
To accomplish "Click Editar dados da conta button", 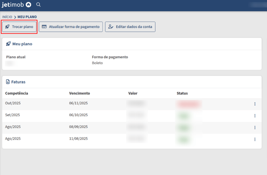I will 130,27.
